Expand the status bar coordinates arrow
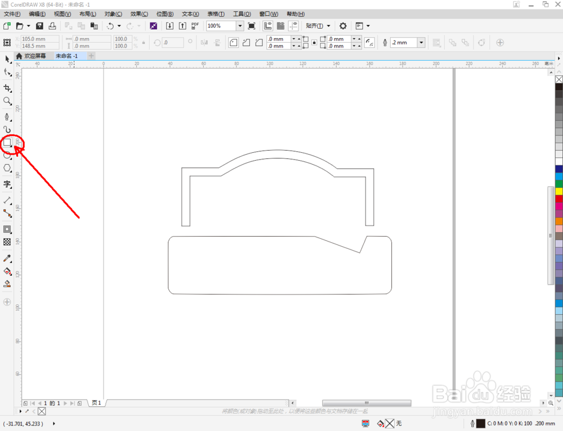 pos(54,424)
